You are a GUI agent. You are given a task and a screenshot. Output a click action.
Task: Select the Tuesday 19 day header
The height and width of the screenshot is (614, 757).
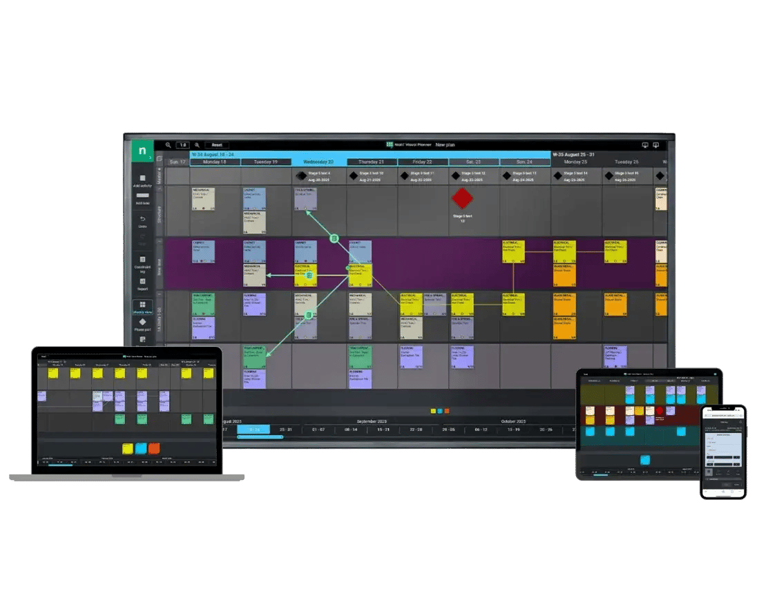click(x=265, y=162)
